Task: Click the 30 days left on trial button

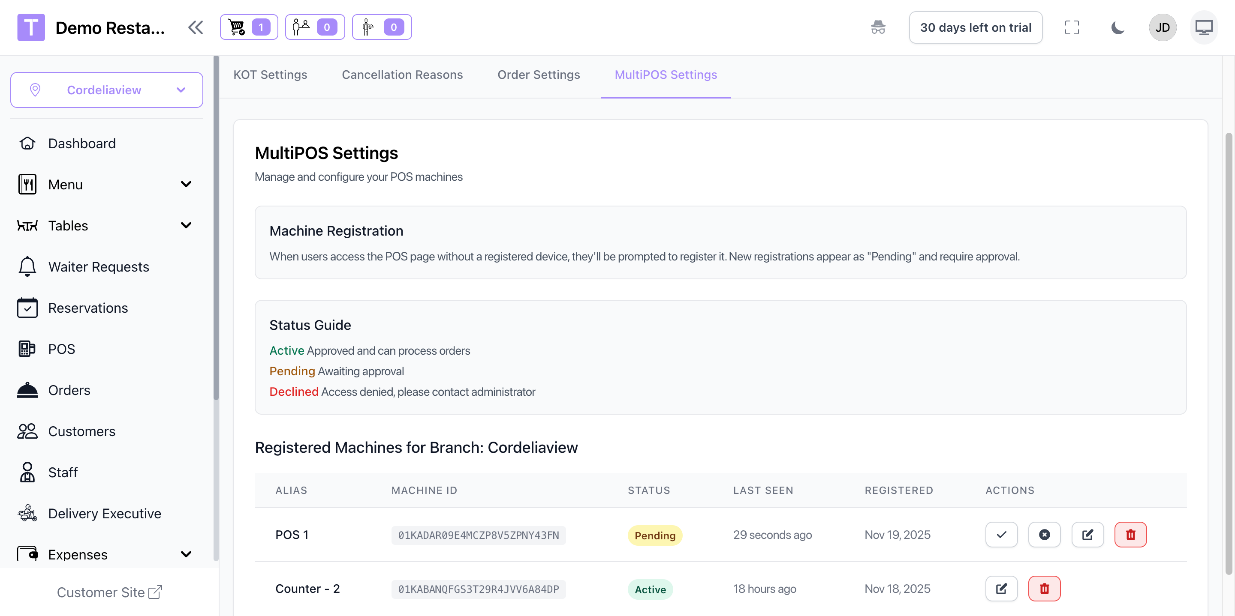Action: (975, 27)
